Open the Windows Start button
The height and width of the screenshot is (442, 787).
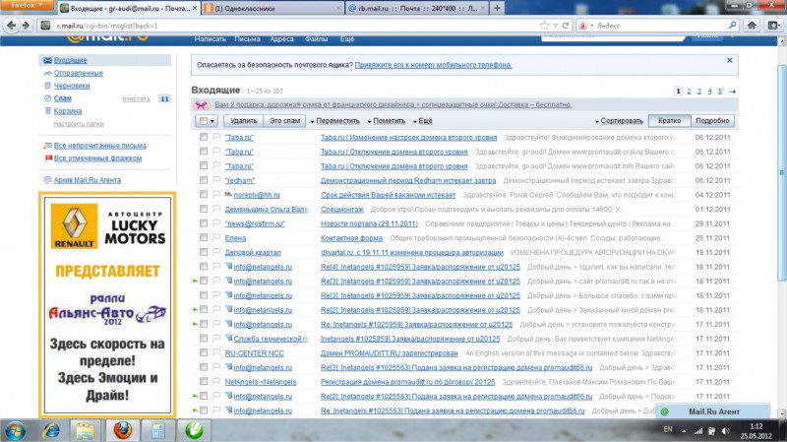click(15, 431)
